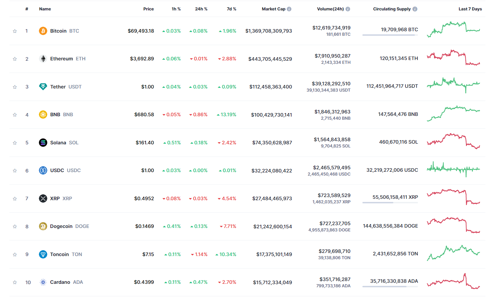Sort by the 24h % column header
This screenshot has height=297, width=500.
201,9
